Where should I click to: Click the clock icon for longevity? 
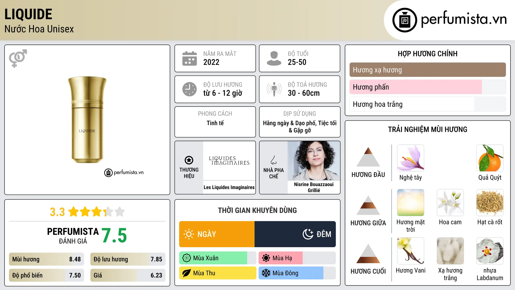click(x=190, y=89)
